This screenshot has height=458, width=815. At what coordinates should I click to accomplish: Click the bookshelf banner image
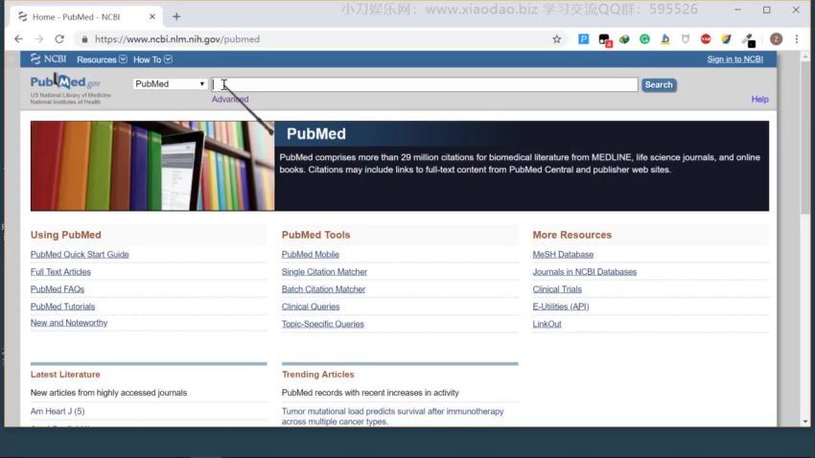[x=152, y=166]
